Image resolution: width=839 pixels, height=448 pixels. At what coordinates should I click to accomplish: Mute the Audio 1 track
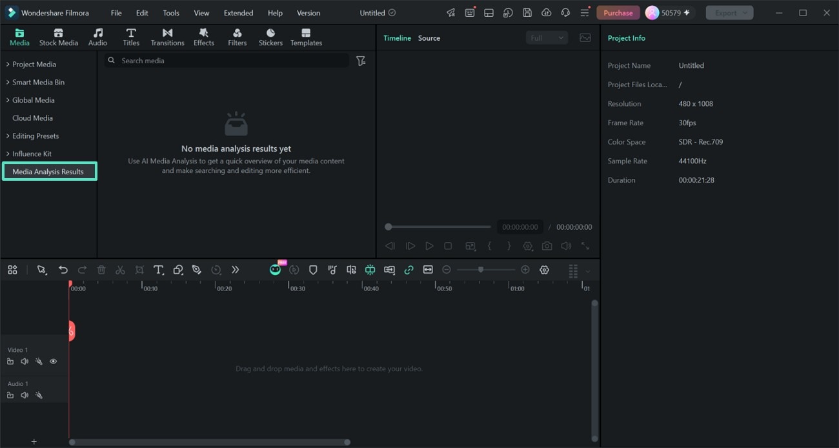[x=25, y=395]
